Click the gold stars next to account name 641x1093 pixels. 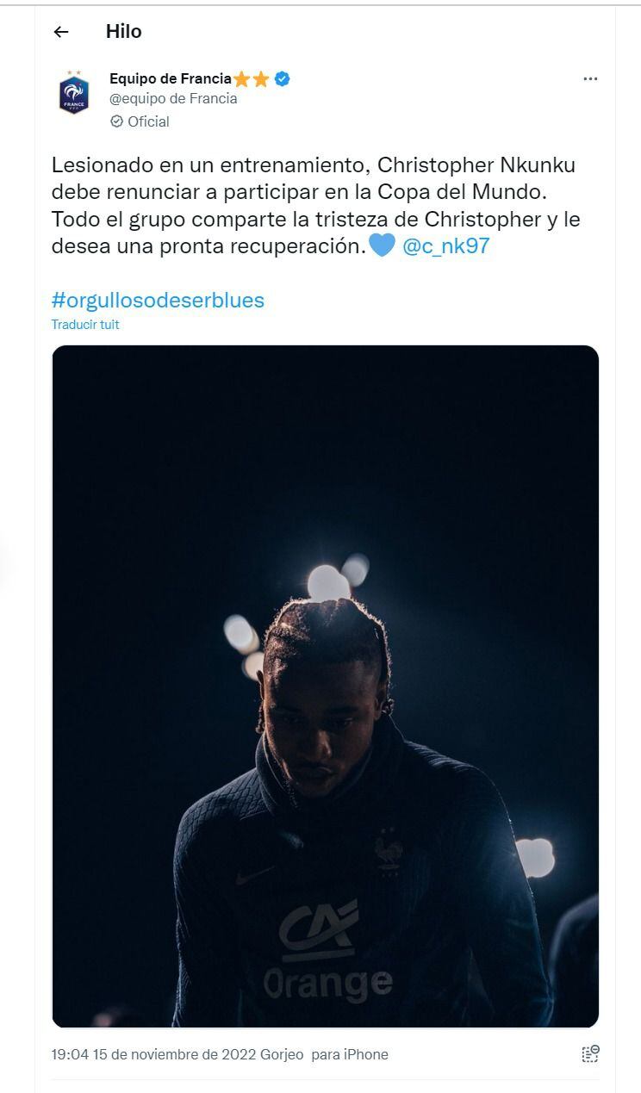point(252,79)
